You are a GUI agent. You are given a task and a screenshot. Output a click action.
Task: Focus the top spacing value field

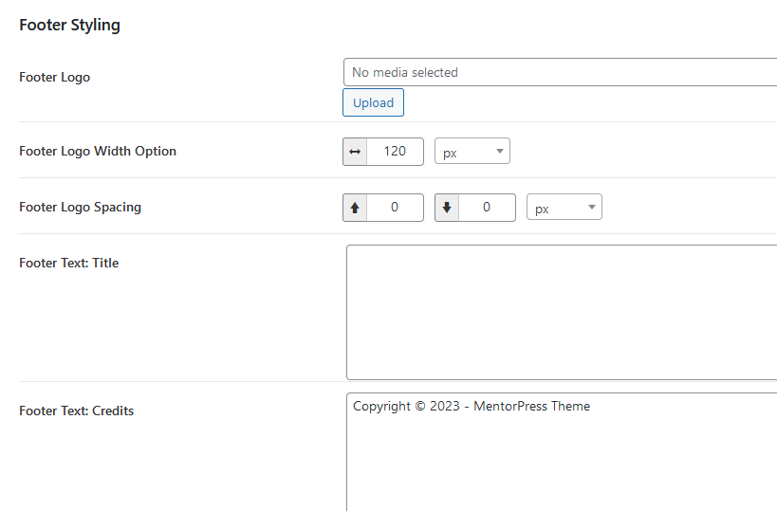coord(395,208)
